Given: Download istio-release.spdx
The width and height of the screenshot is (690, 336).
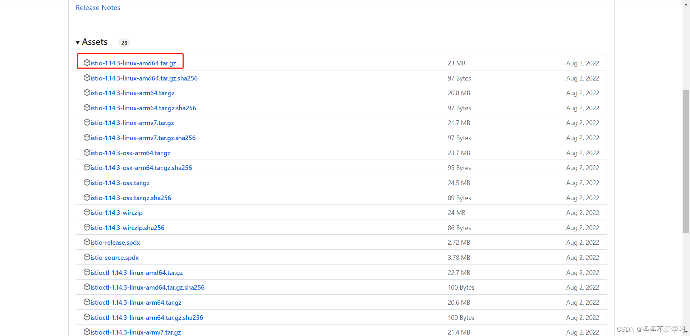Looking at the screenshot, I should 115,242.
